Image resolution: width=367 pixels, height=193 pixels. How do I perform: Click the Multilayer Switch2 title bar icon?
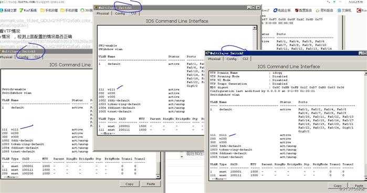207,53
